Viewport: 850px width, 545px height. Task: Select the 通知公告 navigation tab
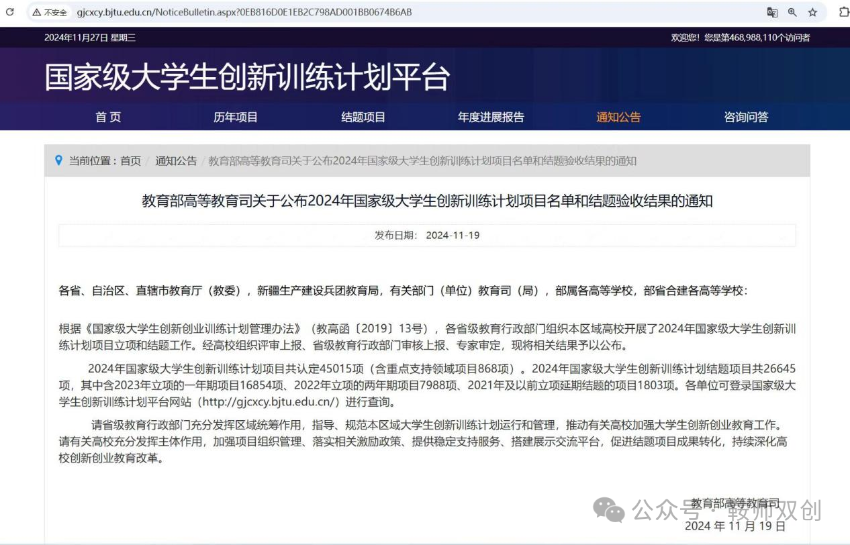[x=618, y=117]
